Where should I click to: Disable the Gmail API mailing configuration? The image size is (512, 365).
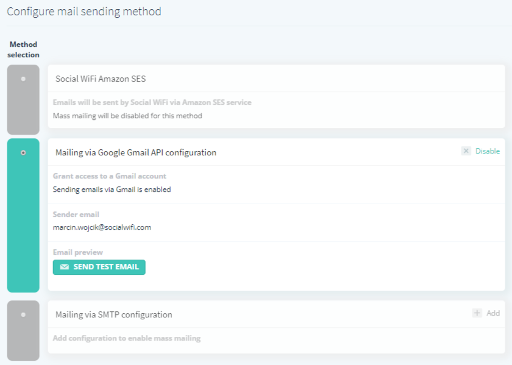tap(488, 151)
